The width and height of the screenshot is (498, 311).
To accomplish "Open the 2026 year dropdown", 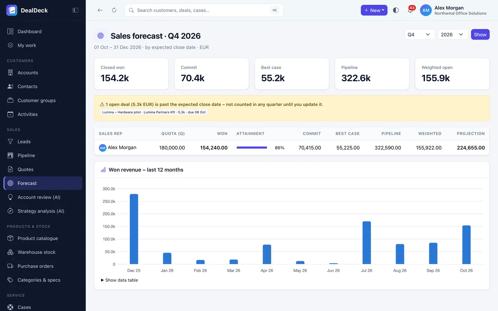I will pos(453,35).
